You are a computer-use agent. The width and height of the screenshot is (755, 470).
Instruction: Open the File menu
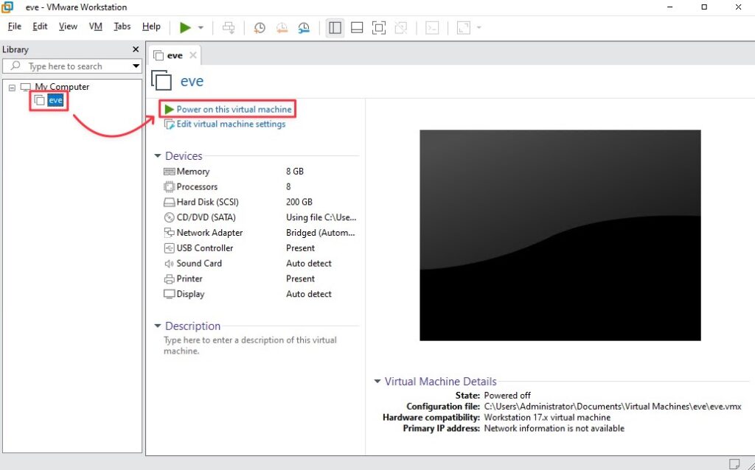[x=15, y=27]
